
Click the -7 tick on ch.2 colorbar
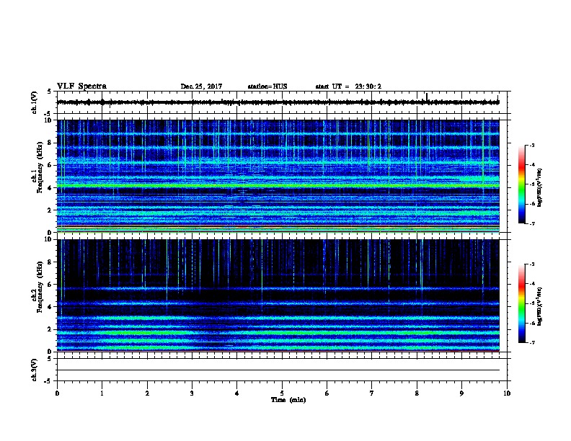pos(531,342)
